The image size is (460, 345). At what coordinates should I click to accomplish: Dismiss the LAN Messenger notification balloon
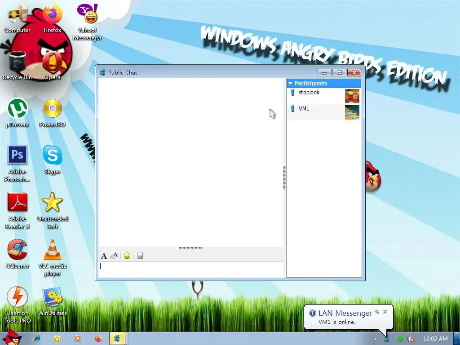pyautogui.click(x=385, y=312)
